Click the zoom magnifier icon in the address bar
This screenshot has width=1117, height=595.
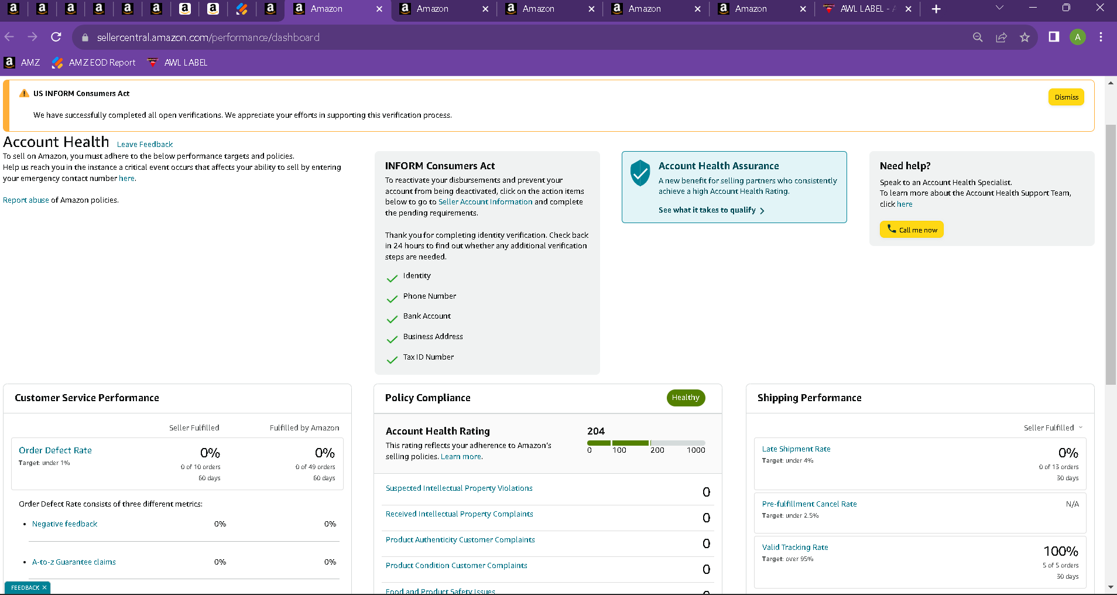(978, 37)
